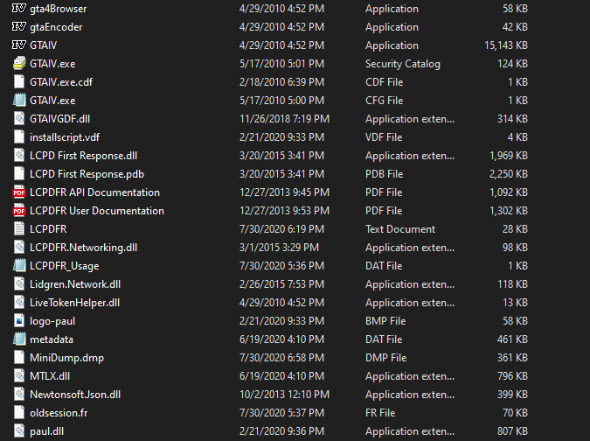The width and height of the screenshot is (590, 441).
Task: Click the Newtonsoft.Json.dll file name
Action: pos(75,395)
